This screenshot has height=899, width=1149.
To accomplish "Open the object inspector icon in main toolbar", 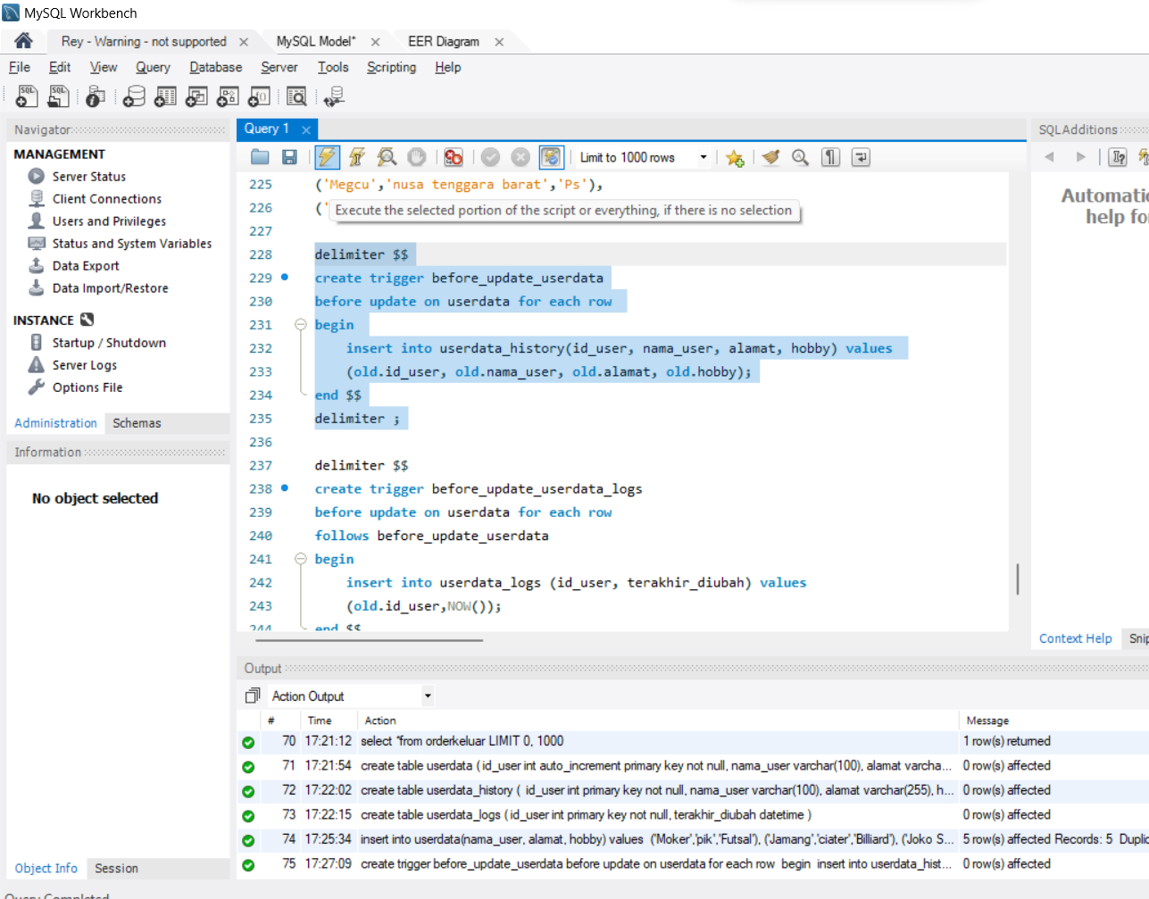I will (x=96, y=96).
